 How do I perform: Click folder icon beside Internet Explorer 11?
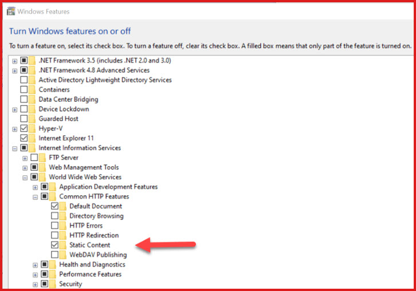coord(32,138)
